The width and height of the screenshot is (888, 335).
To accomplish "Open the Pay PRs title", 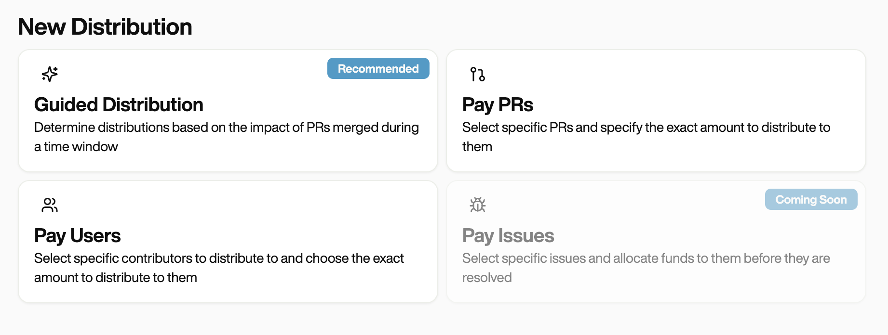I will click(498, 105).
